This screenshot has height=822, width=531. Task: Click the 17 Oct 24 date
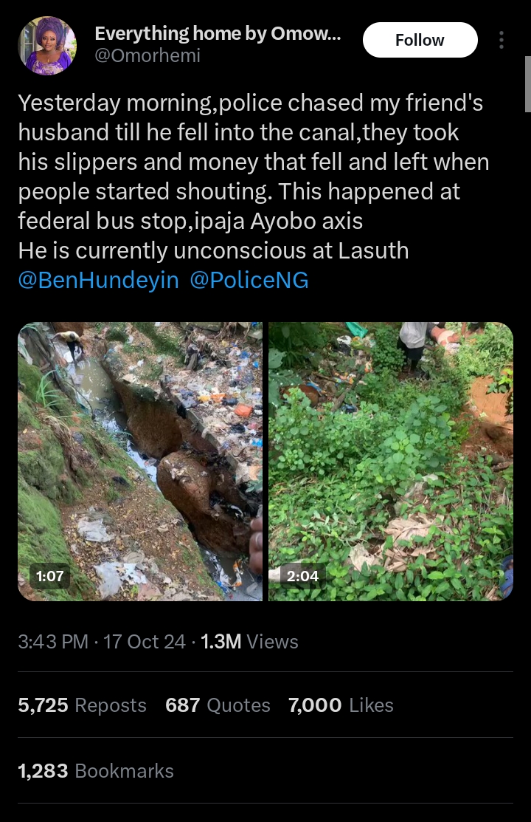pos(145,641)
